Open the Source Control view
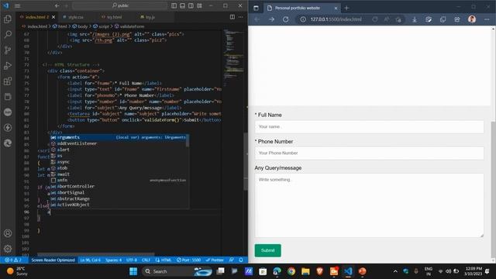Screen dimensions: 496x279 (8, 50)
